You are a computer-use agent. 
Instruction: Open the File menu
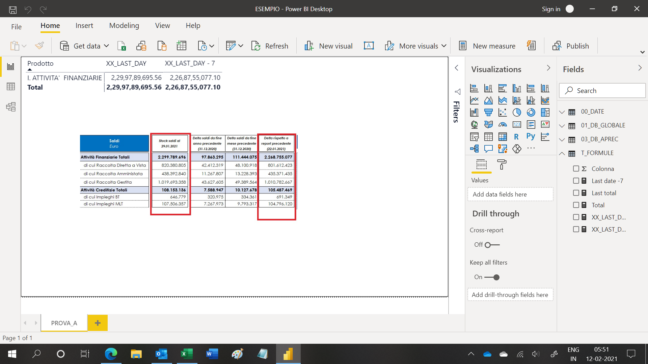16,27
